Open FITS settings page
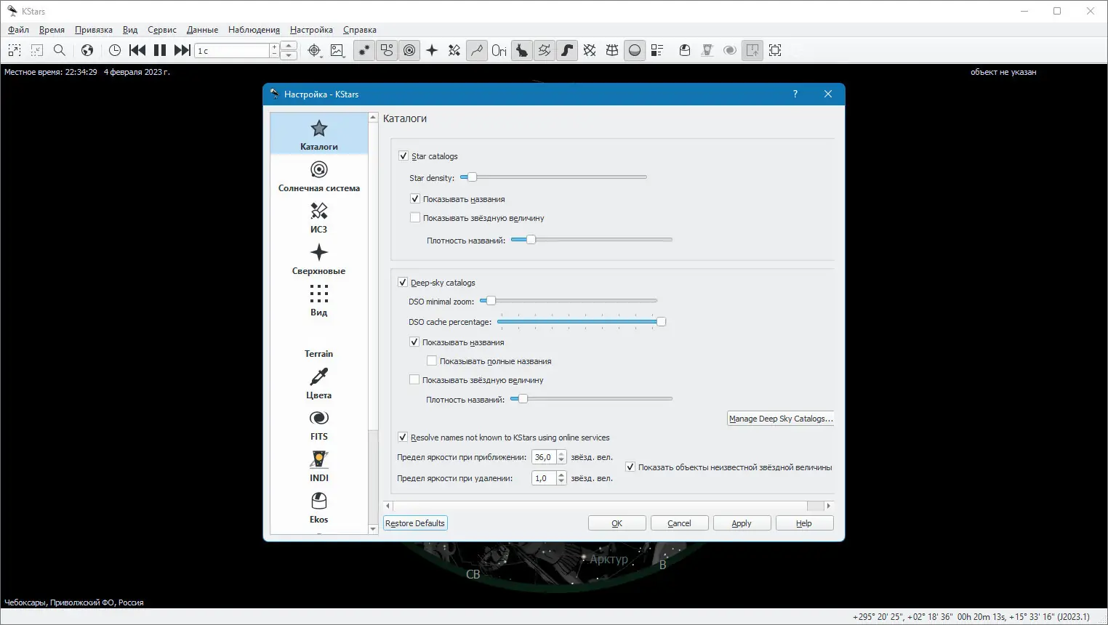The height and width of the screenshot is (625, 1108). pyautogui.click(x=319, y=424)
